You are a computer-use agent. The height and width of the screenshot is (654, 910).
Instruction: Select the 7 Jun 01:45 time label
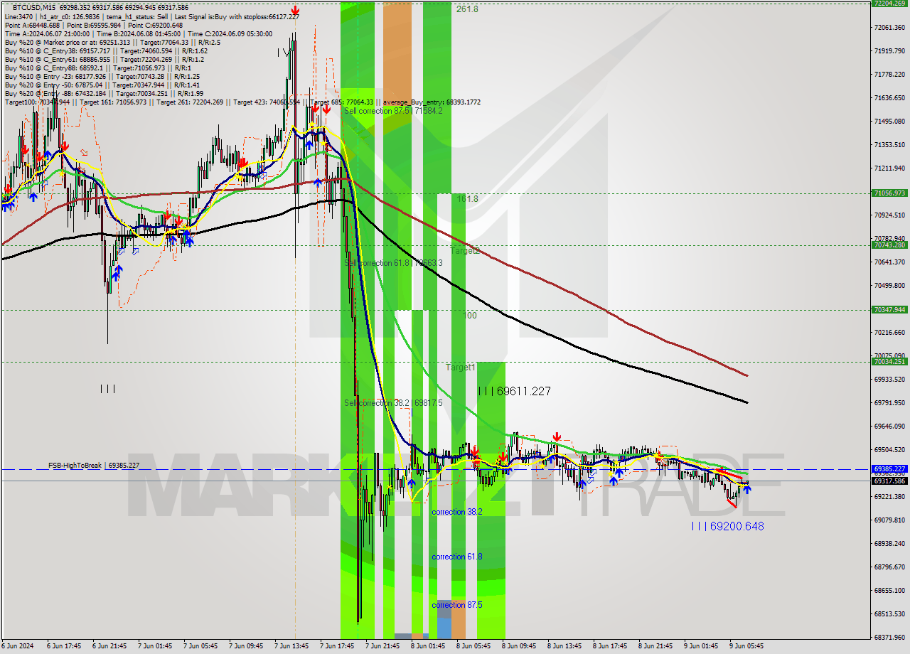coord(154,646)
